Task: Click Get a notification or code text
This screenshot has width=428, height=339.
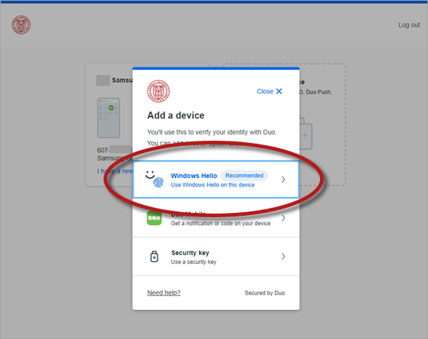Action: point(220,224)
